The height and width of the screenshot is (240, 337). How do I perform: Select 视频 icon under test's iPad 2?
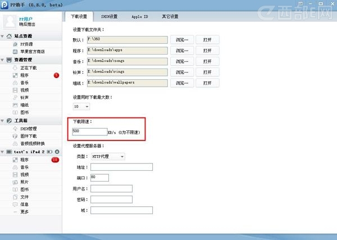coord(15,175)
